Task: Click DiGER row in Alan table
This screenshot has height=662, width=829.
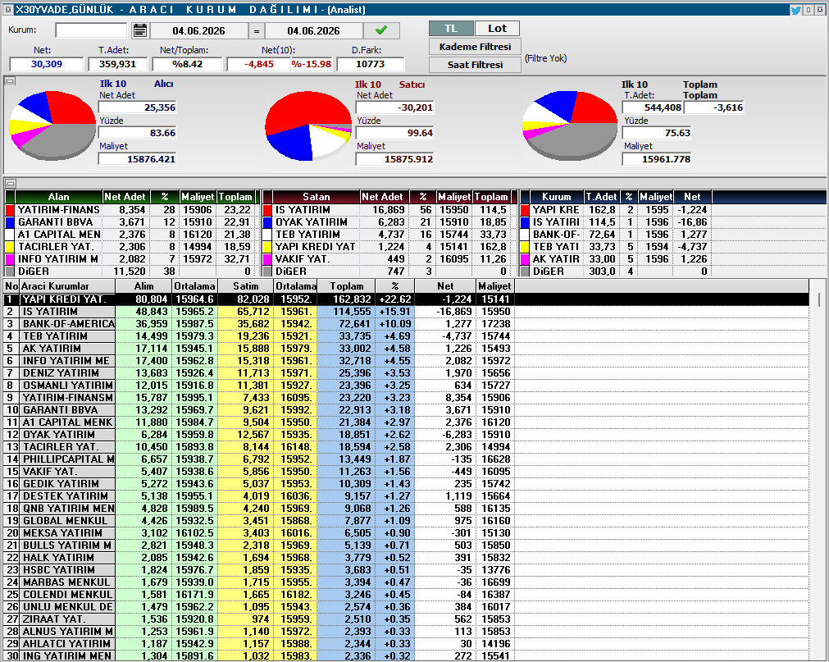Action: click(x=132, y=272)
